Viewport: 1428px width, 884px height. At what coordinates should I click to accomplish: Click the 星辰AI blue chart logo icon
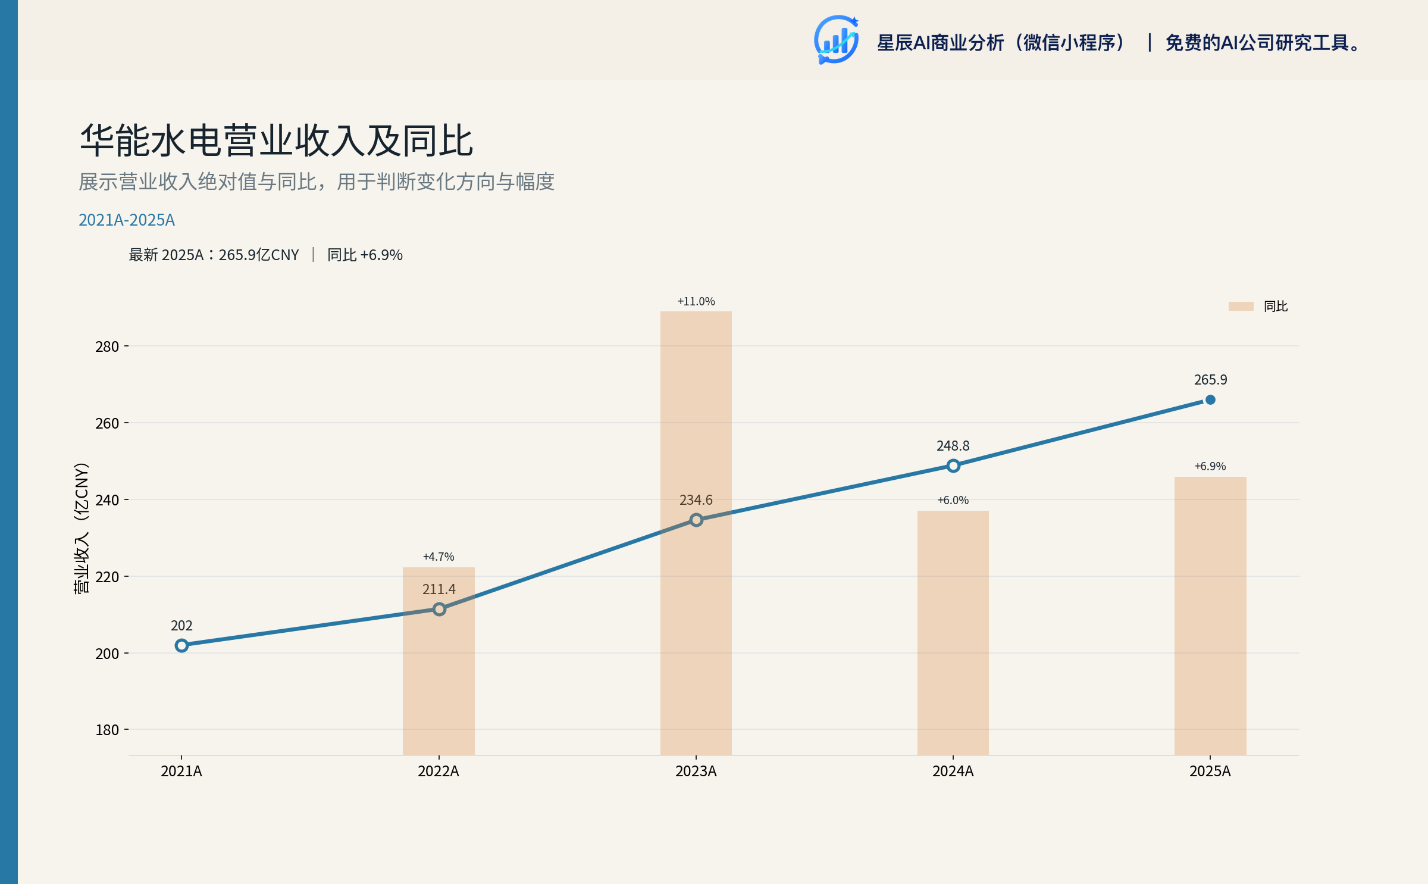(836, 40)
